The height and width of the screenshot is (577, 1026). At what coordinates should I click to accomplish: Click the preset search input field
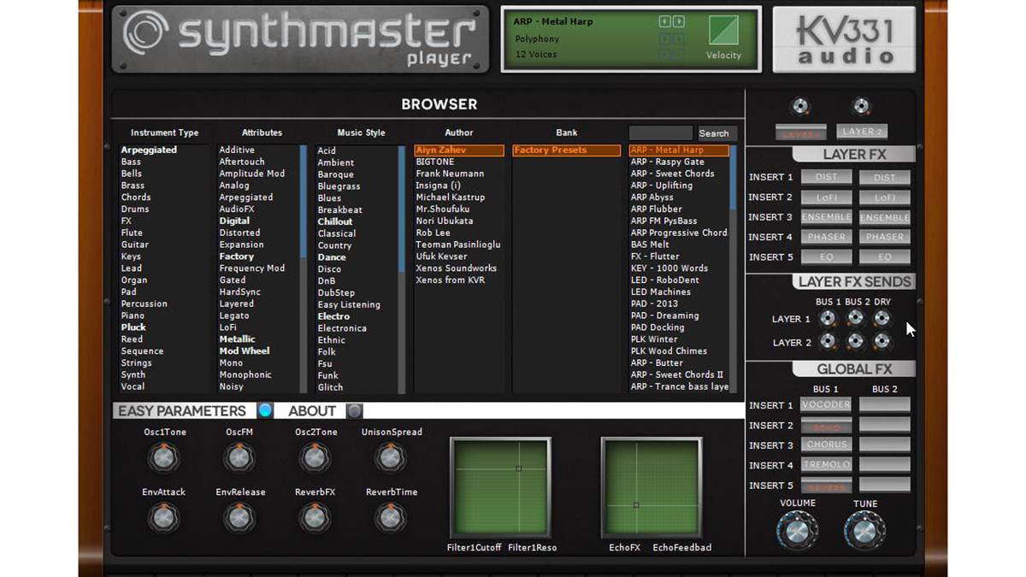[661, 133]
